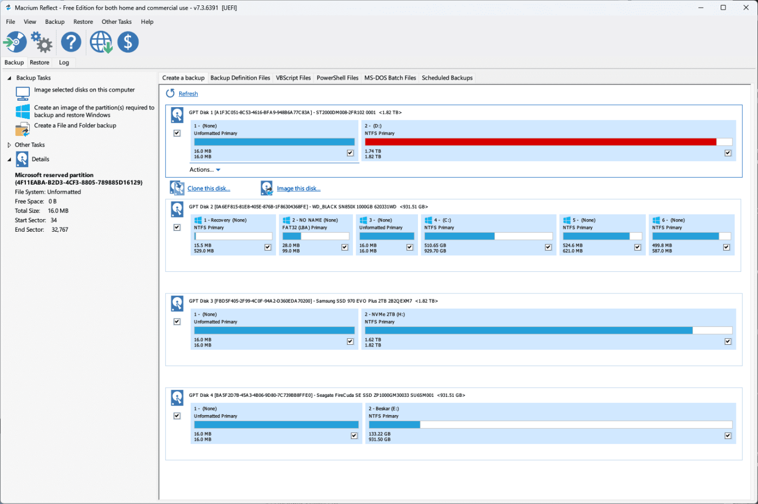Click the Image this disk link
The height and width of the screenshot is (504, 758).
[298, 188]
